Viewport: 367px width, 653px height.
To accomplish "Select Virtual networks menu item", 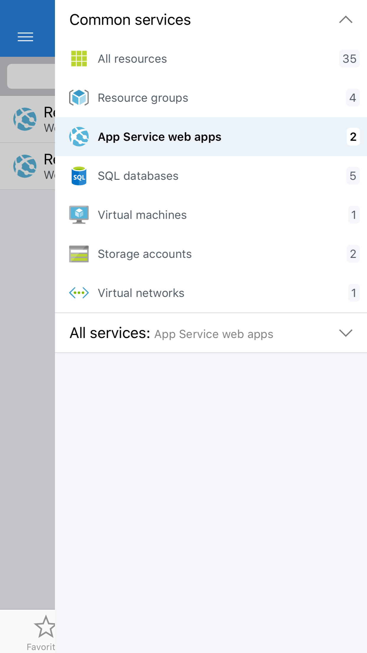I will click(211, 293).
